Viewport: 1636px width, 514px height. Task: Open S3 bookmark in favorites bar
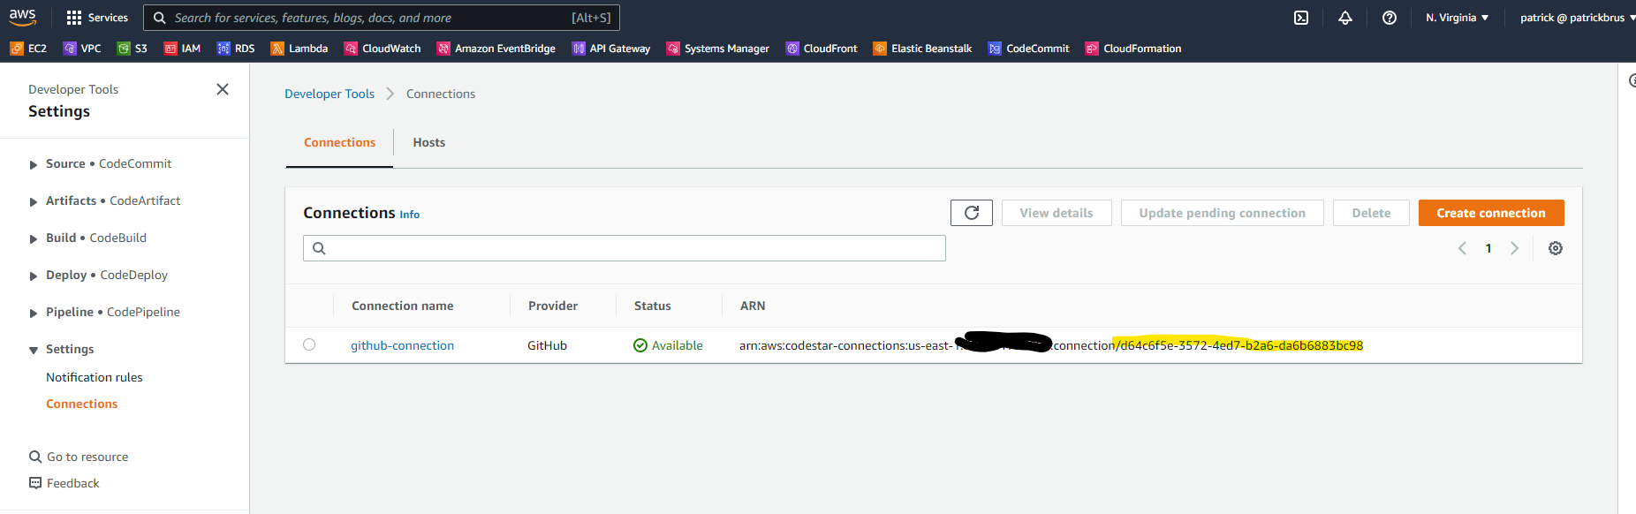[133, 49]
